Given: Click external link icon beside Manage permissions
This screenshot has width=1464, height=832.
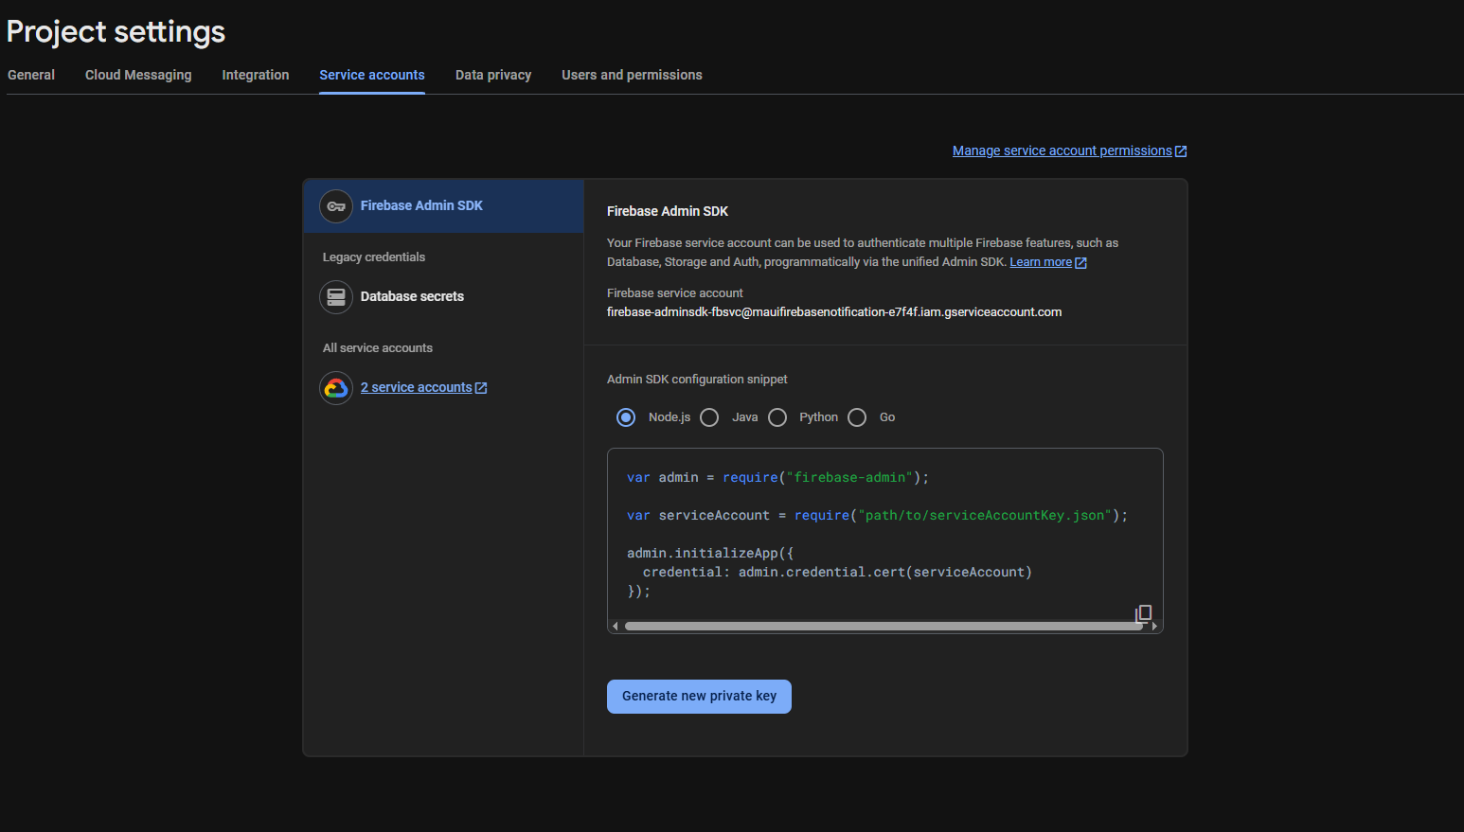Looking at the screenshot, I should tap(1181, 151).
